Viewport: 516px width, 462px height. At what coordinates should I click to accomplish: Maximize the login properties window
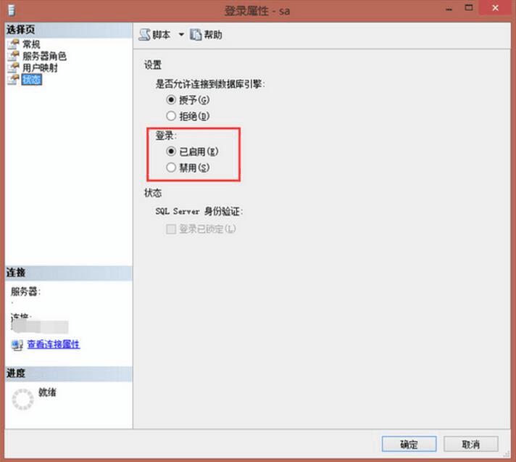coord(469,8)
